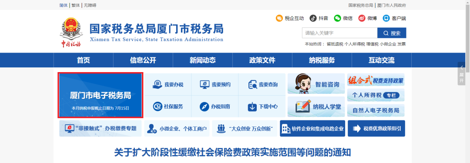Open 信息公开 navigation menu
The image size is (470, 163).
tap(143, 60)
